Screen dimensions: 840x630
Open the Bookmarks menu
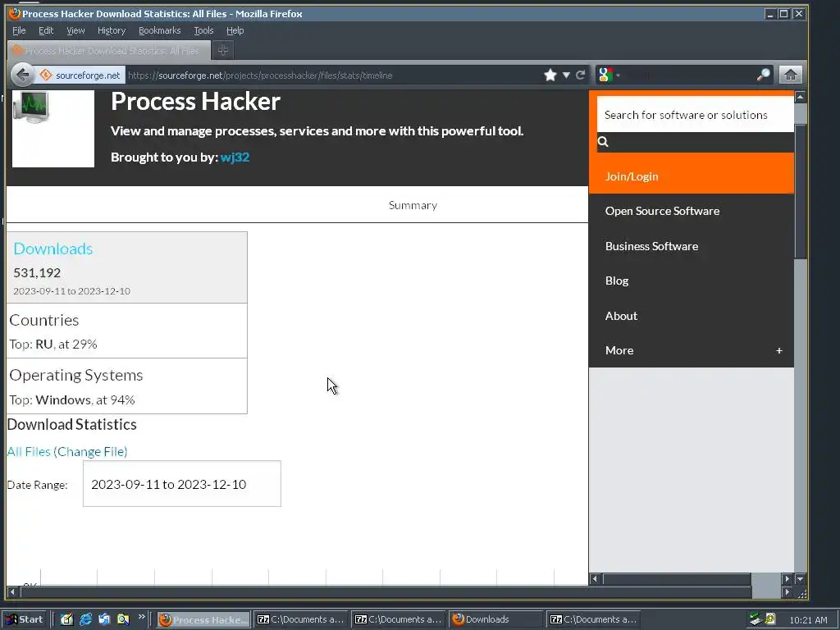click(x=160, y=30)
